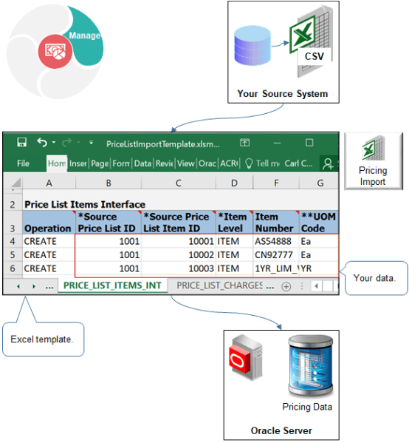Click the next sheet navigation arrow
This screenshot has height=443, width=409.
(34, 286)
